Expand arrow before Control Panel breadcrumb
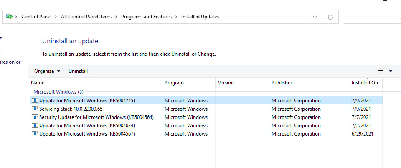The width and height of the screenshot is (401, 168). [x=17, y=17]
